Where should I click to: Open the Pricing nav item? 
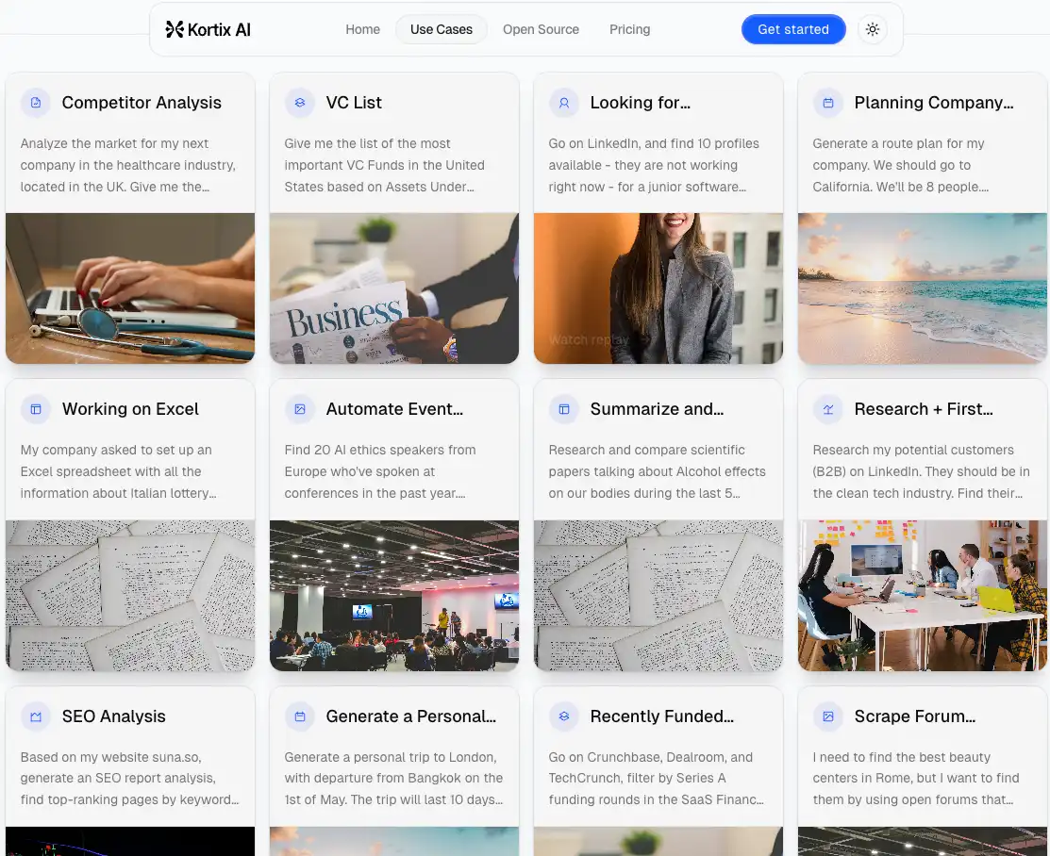629,29
